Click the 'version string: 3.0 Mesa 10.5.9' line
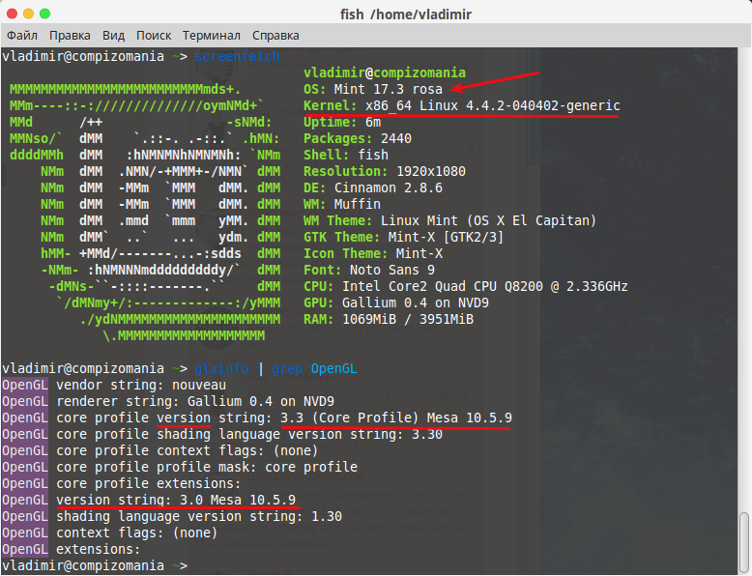 point(149,500)
